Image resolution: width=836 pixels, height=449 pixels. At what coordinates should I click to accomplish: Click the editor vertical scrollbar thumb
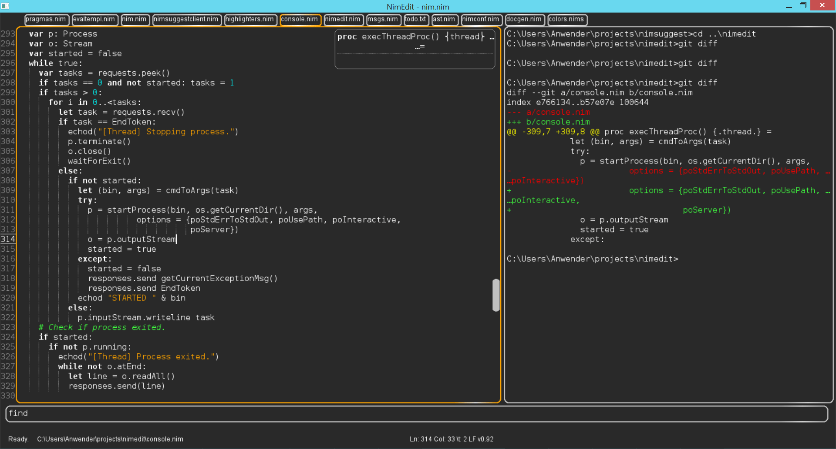click(496, 295)
